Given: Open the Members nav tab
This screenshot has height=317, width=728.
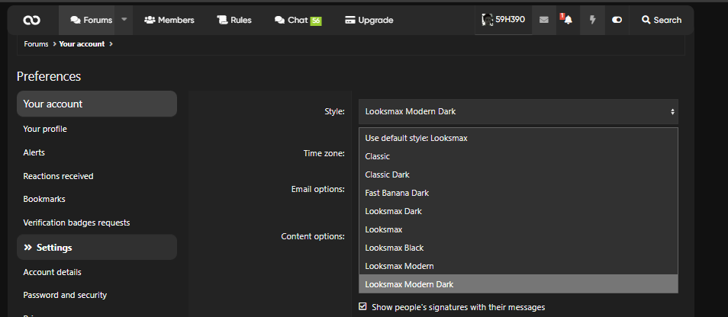Looking at the screenshot, I should [169, 20].
